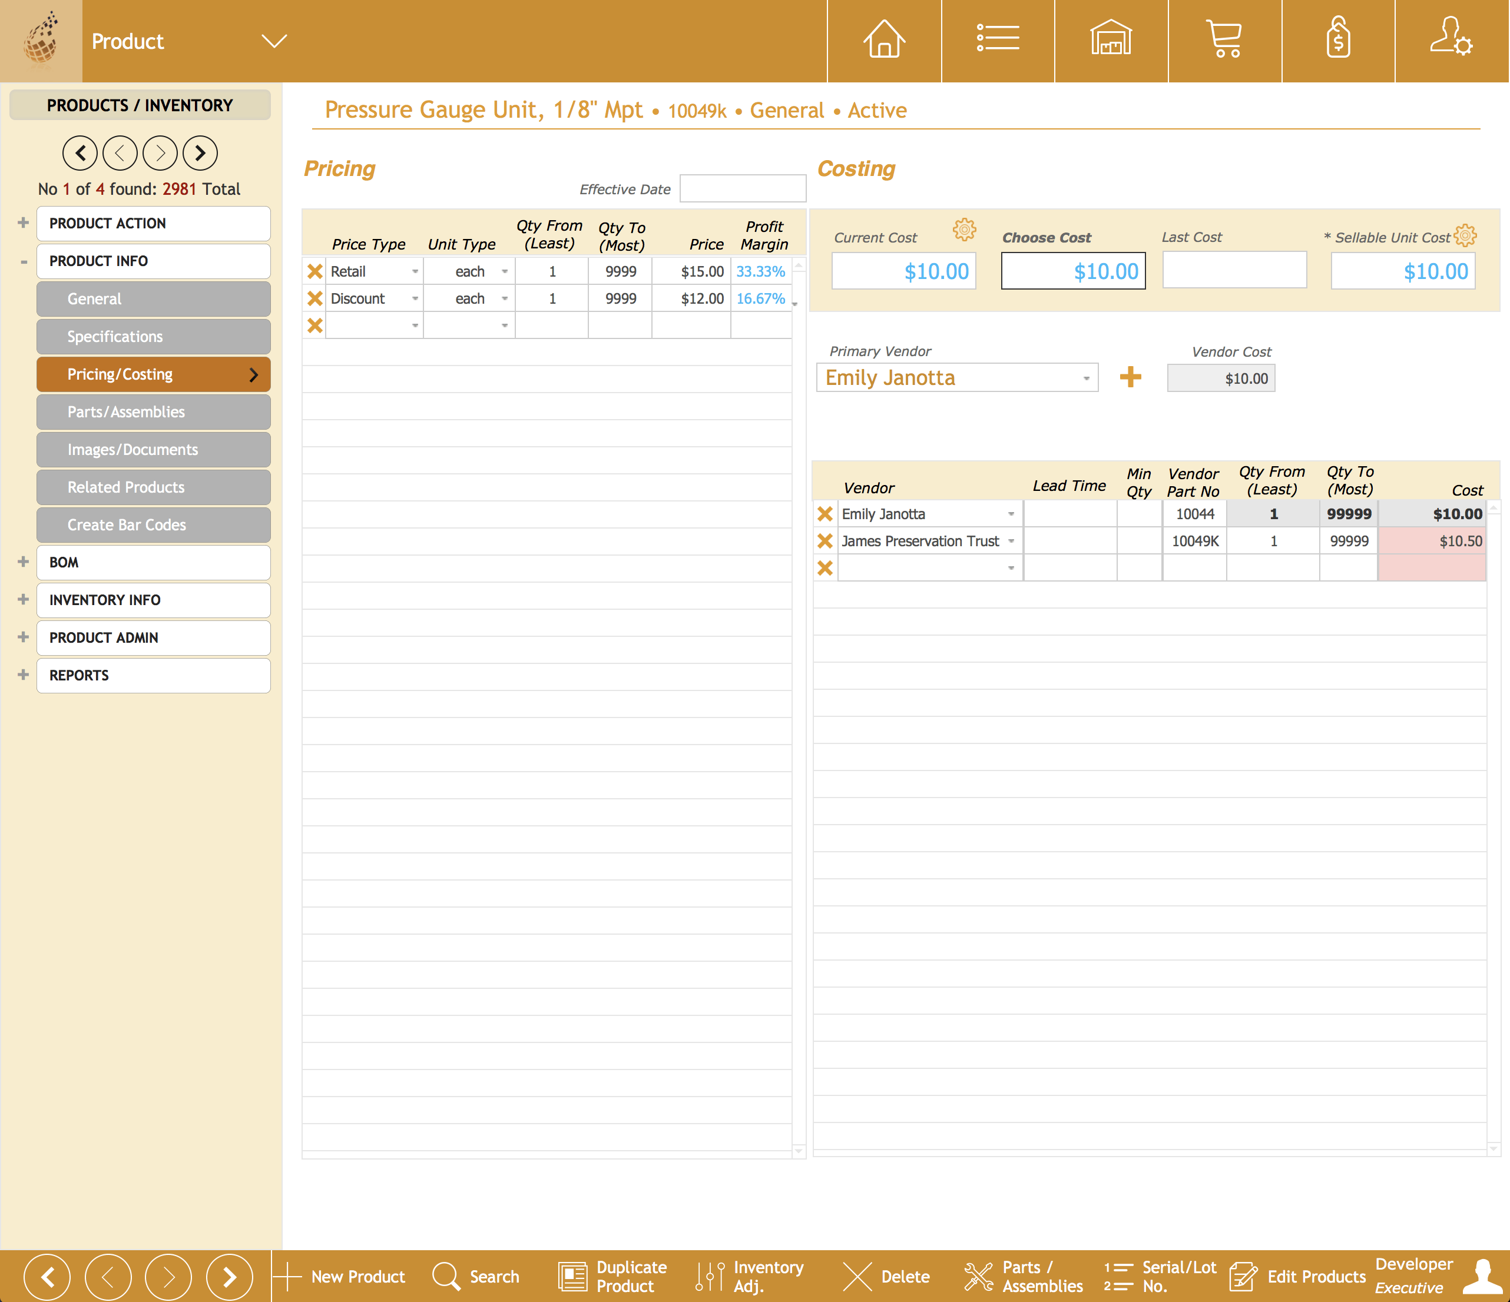This screenshot has width=1510, height=1302.
Task: Open Emily Janotta vendor row dropdown
Action: (x=1011, y=514)
